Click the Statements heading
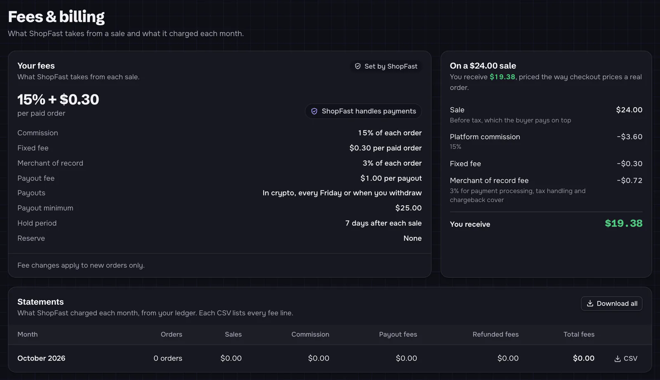The height and width of the screenshot is (380, 660). pos(40,302)
